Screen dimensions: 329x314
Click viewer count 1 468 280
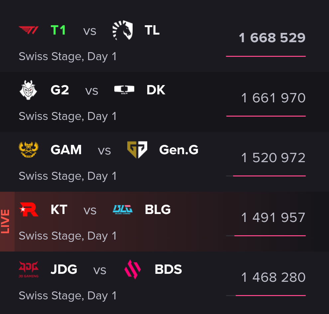(273, 277)
